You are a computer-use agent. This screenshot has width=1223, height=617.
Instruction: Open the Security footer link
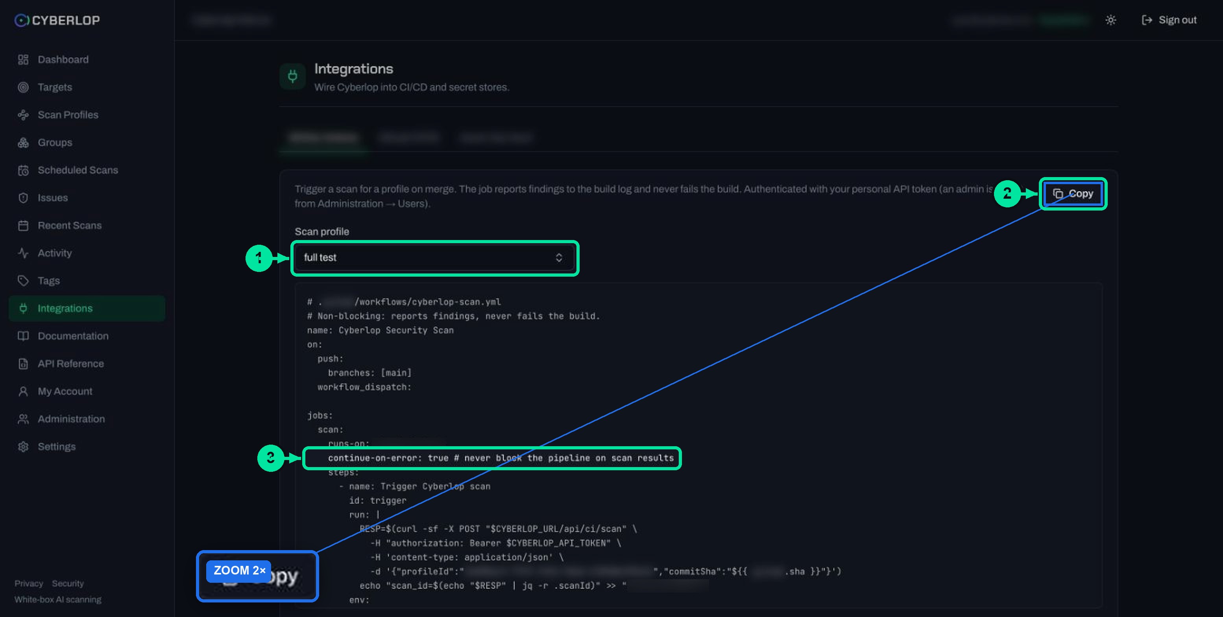tap(68, 583)
